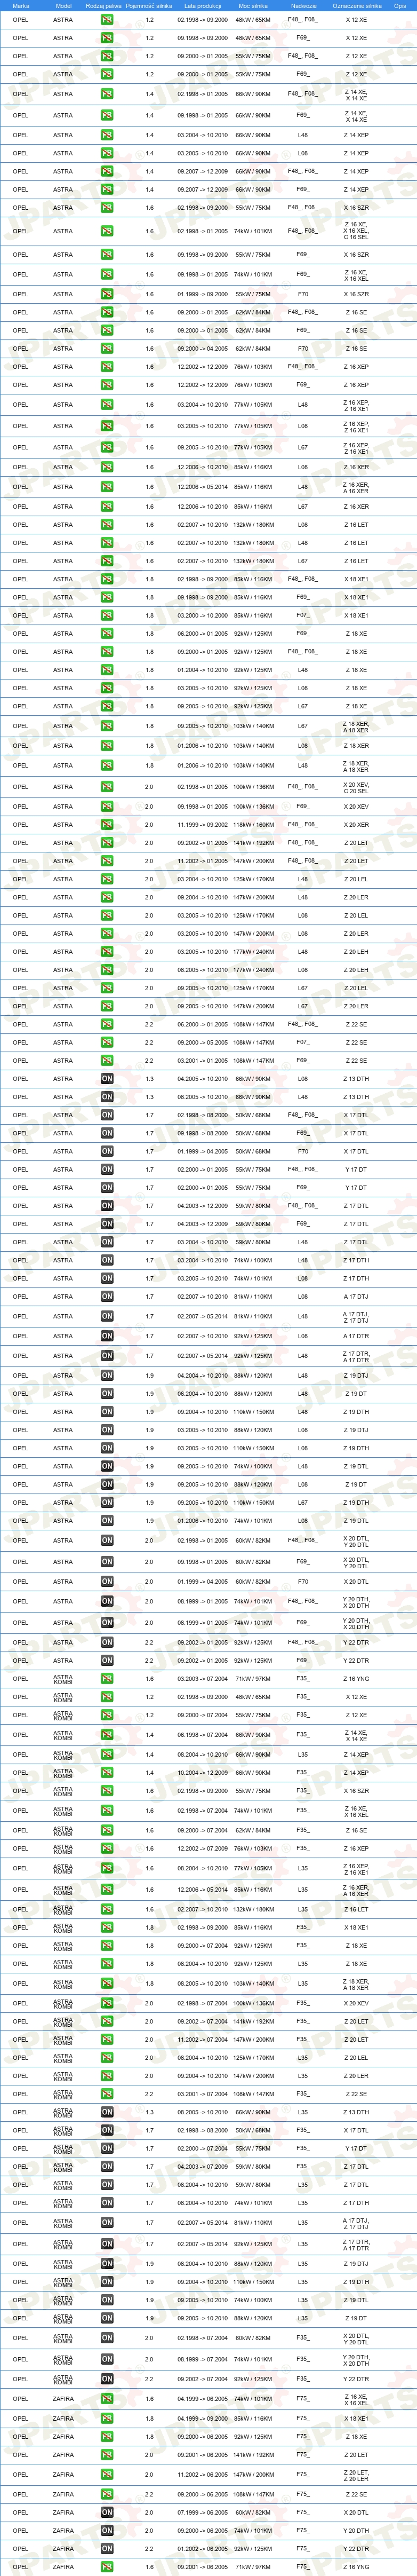
Task: Click petrol icon in Zafira Z 22 SE row
Action: tap(107, 2494)
